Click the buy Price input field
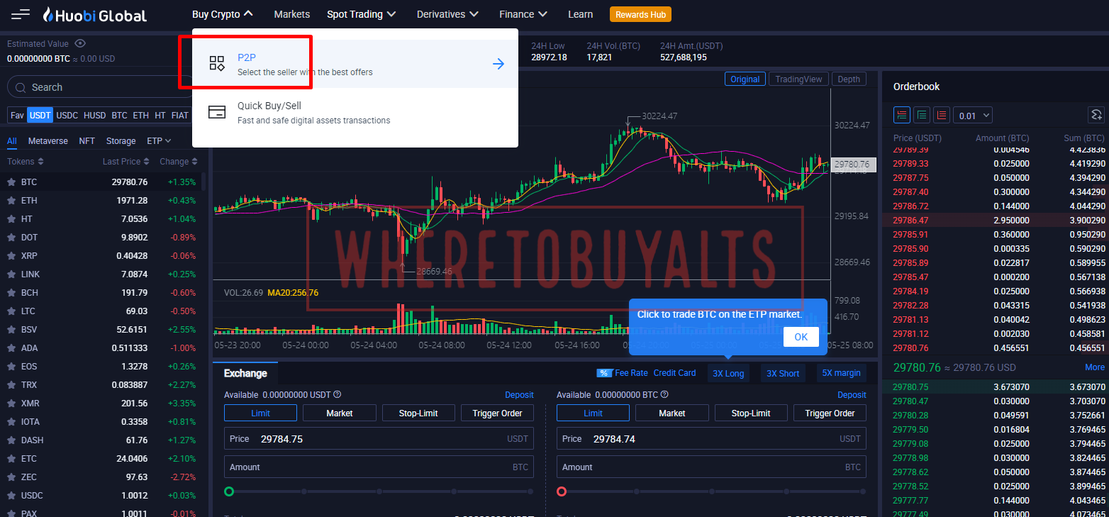This screenshot has height=517, width=1109. click(379, 439)
